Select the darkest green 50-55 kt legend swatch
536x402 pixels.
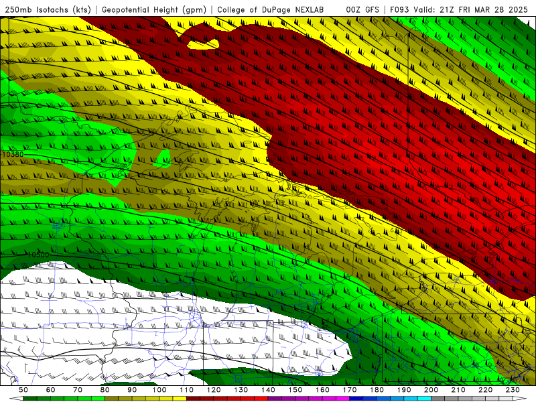click(x=29, y=399)
